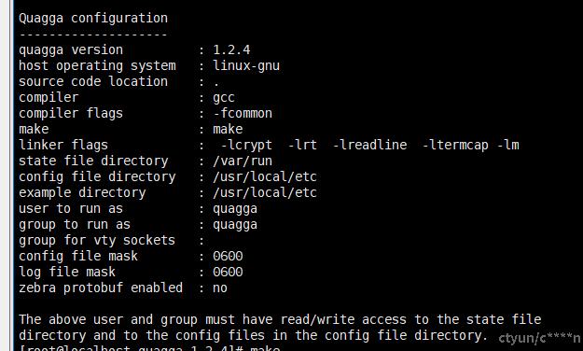Click the 'log file mask' label
Viewport: 583px width, 351px height.
(x=67, y=272)
